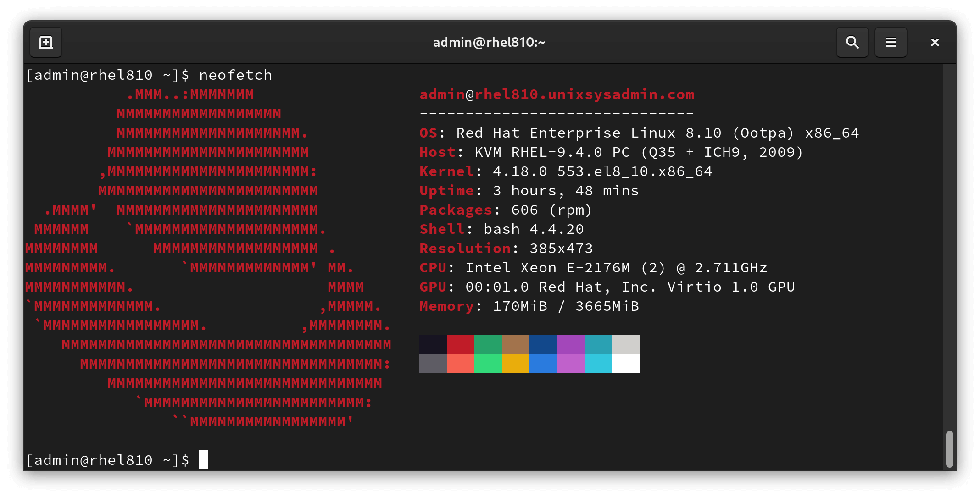This screenshot has height=497, width=980.
Task: Click the bright green swatch in the palette
Action: (488, 364)
